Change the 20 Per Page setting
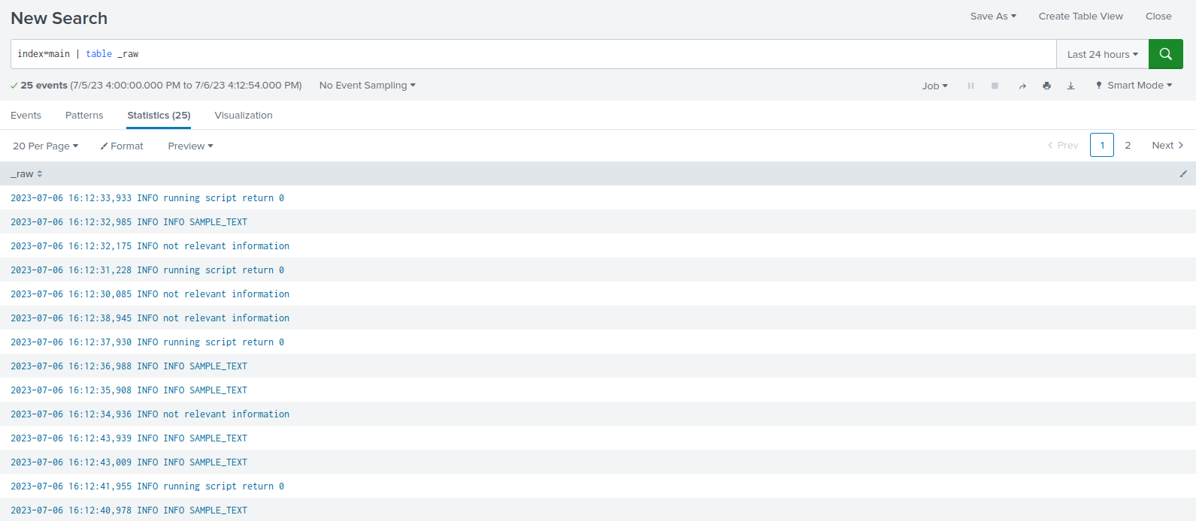1196x521 pixels. click(x=45, y=146)
